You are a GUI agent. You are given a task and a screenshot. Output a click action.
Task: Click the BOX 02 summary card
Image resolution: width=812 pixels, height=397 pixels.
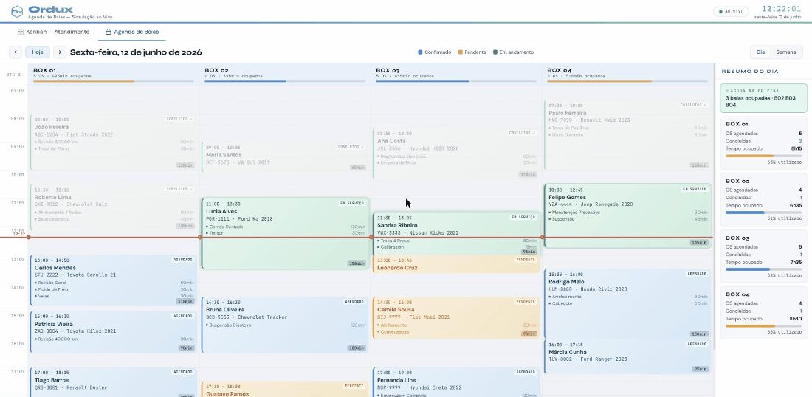tap(763, 200)
